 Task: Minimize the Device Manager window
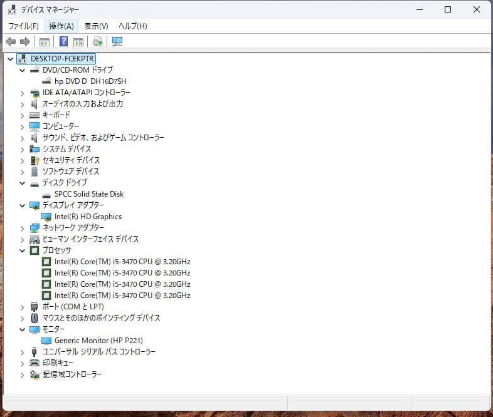(420, 10)
